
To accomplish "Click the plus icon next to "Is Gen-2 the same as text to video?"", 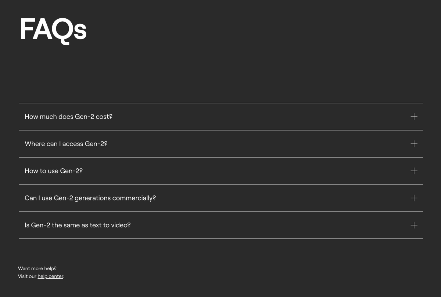I will (414, 225).
